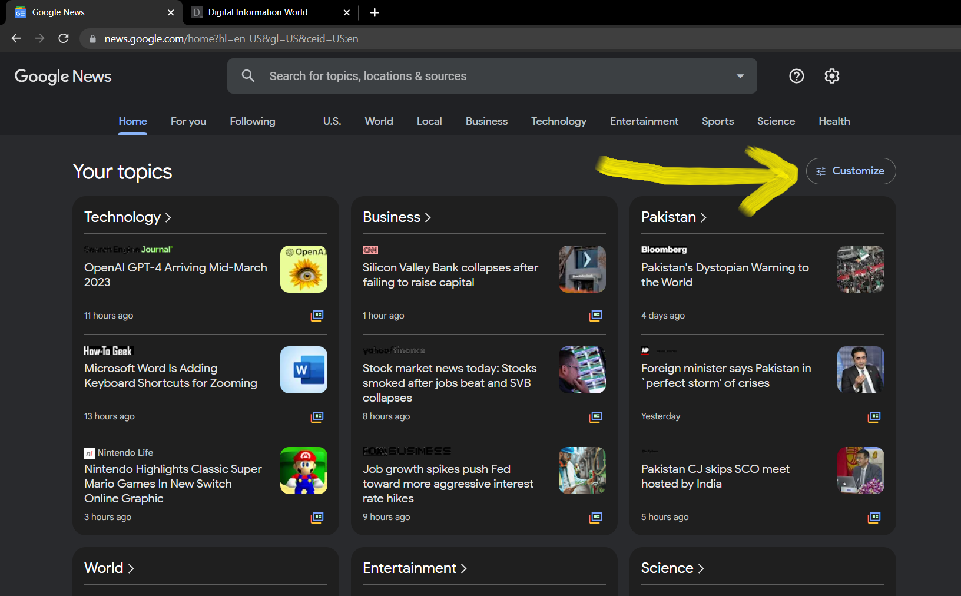Viewport: 961px width, 596px height.
Task: Open the Business tab in navigation
Action: pos(486,121)
